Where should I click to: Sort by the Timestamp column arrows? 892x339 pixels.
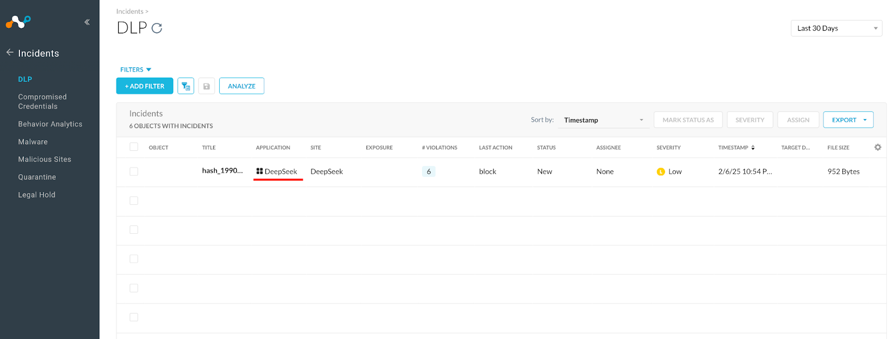click(753, 148)
